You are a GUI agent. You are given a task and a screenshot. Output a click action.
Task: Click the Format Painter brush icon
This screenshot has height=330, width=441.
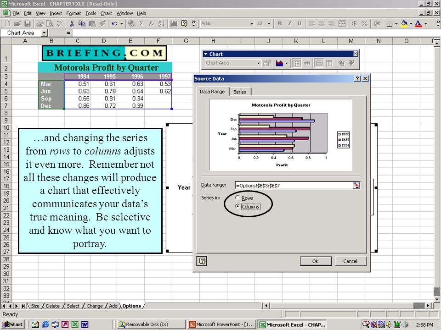point(102,23)
